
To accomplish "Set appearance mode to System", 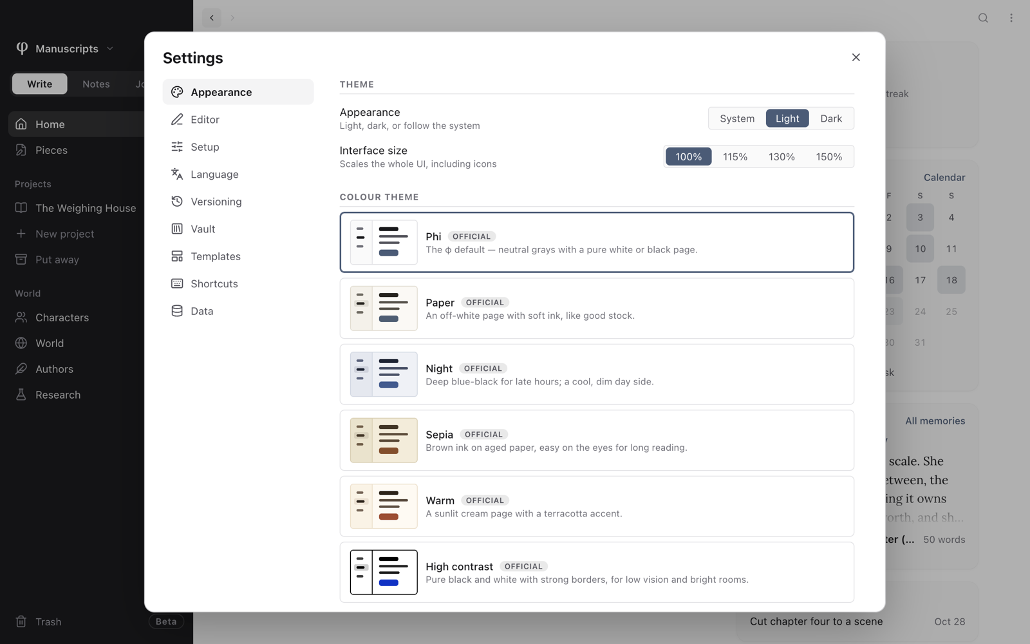I will tap(737, 118).
